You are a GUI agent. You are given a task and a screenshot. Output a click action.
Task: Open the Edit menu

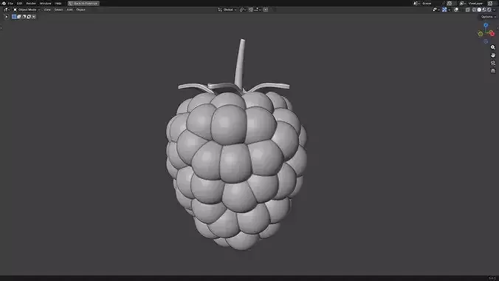(x=19, y=3)
